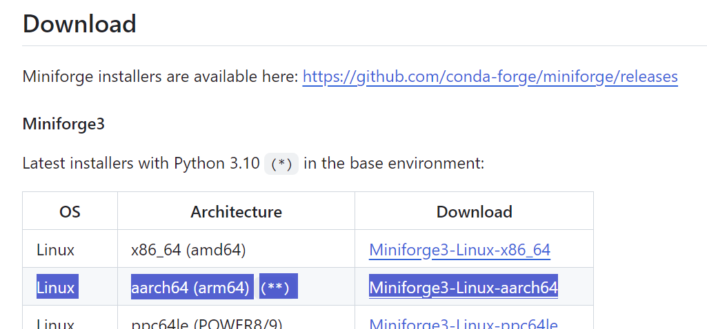The height and width of the screenshot is (329, 707).
Task: Download the Miniforge3-Linux-aarch64 installer
Action: click(x=464, y=287)
